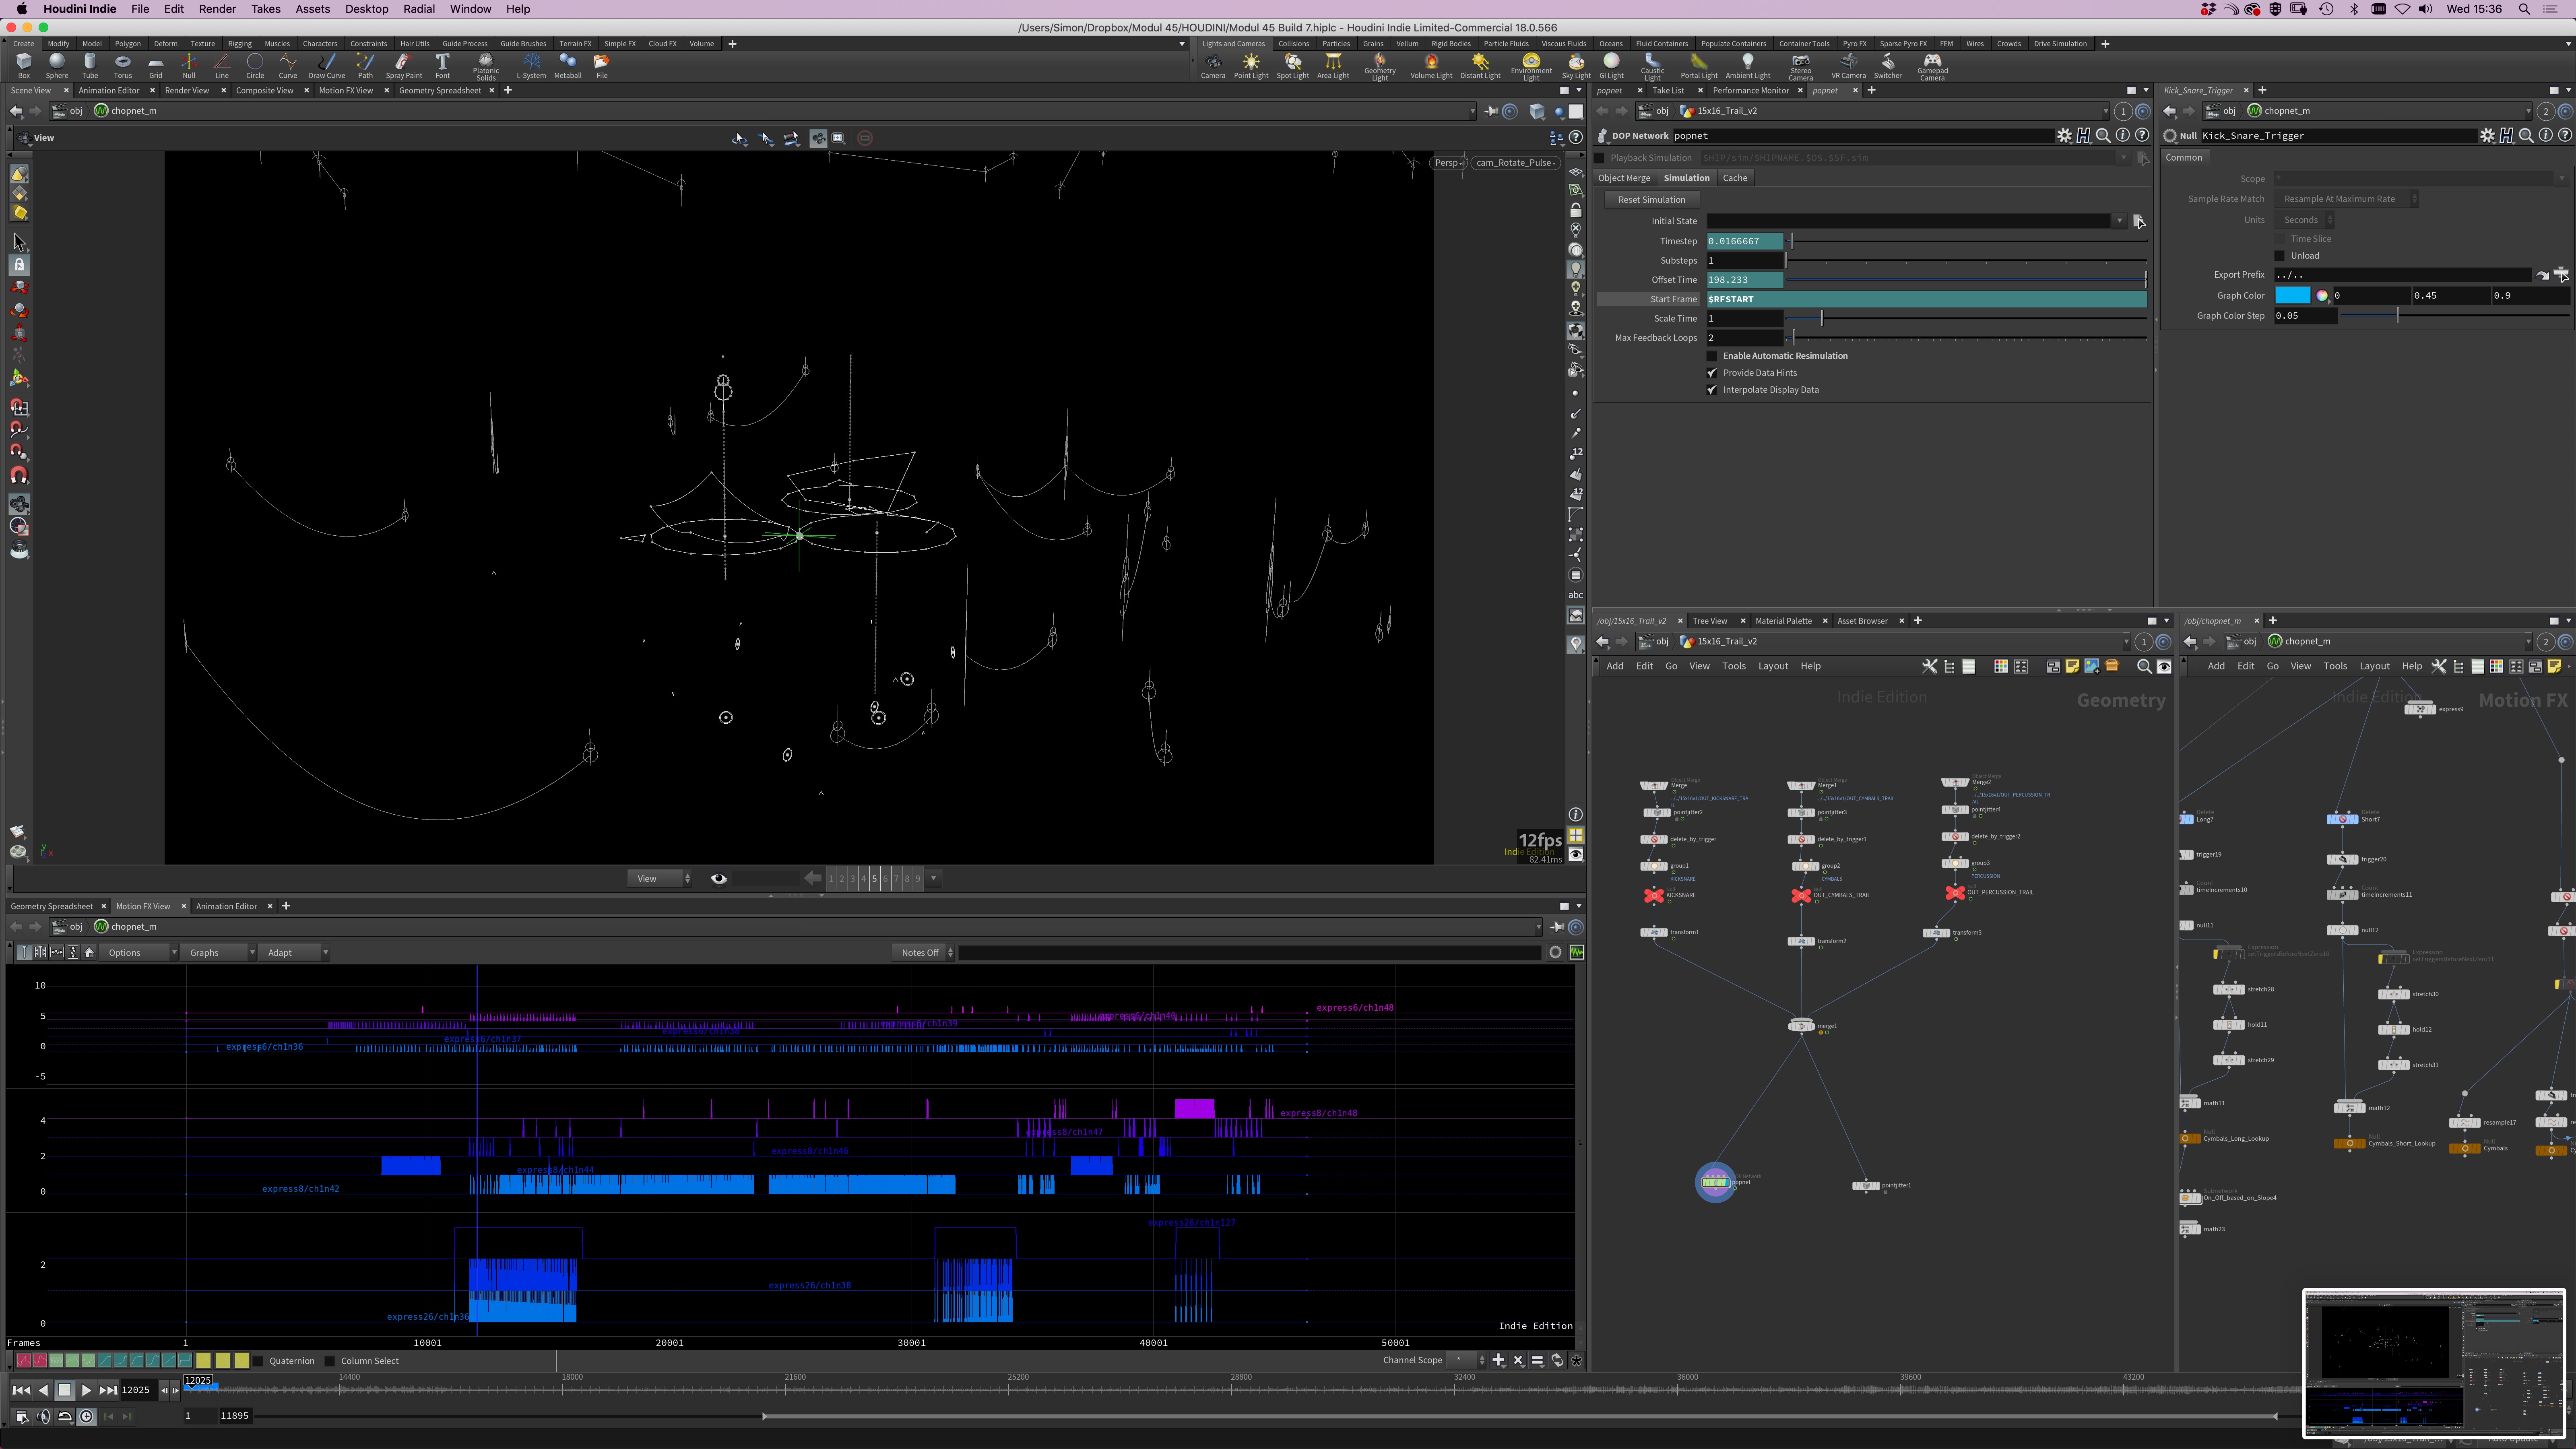The height and width of the screenshot is (1449, 2576).
Task: Select the Box shelf tool
Action: [x=24, y=66]
